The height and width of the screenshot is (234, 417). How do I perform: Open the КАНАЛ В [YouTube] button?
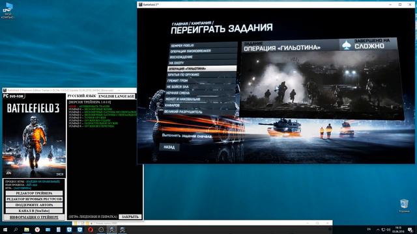click(34, 211)
